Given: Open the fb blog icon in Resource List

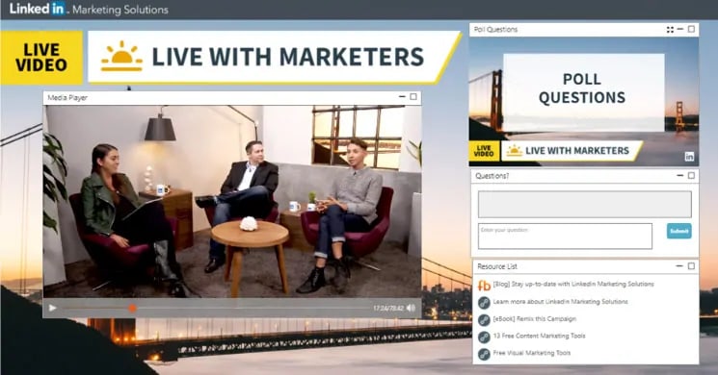Looking at the screenshot, I should (x=484, y=285).
